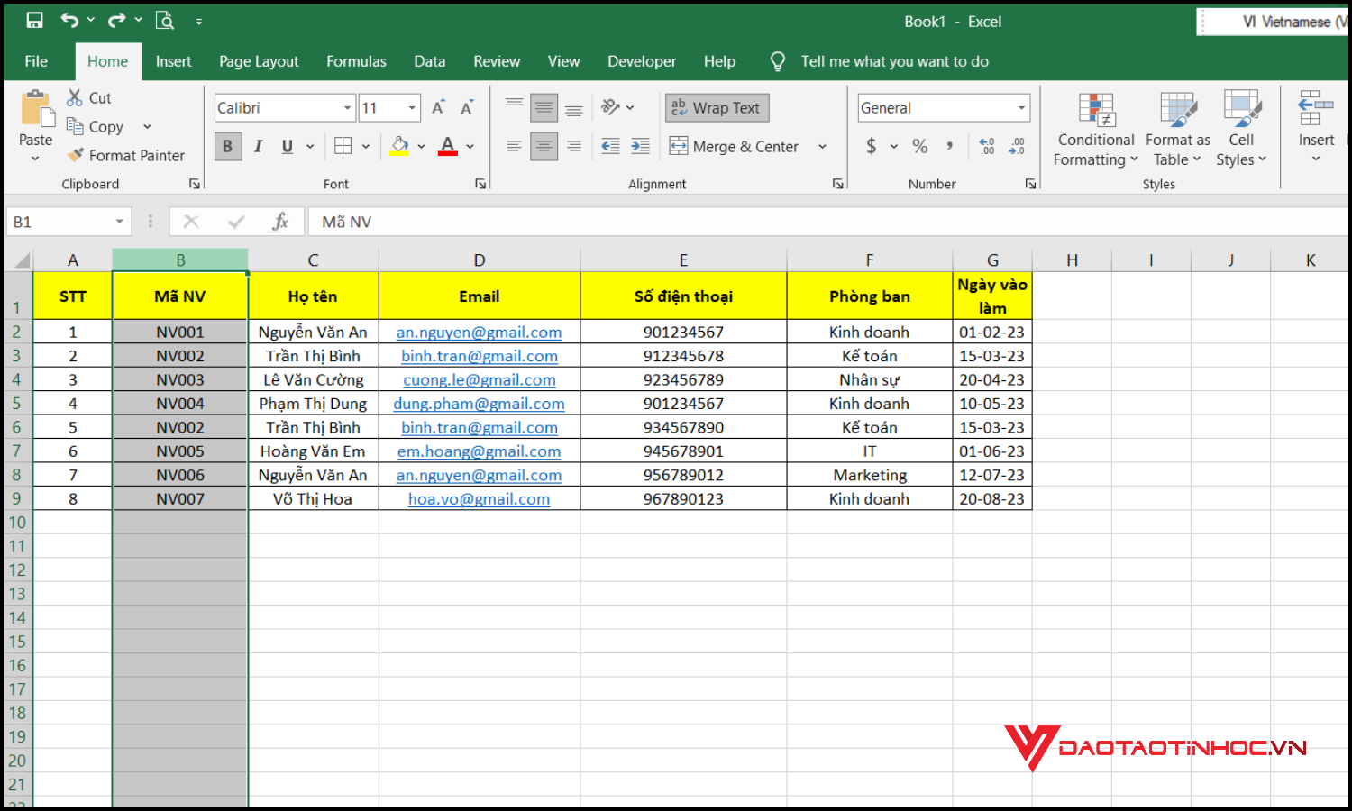
Task: Expand the Merge & Center arrow
Action: [x=822, y=146]
